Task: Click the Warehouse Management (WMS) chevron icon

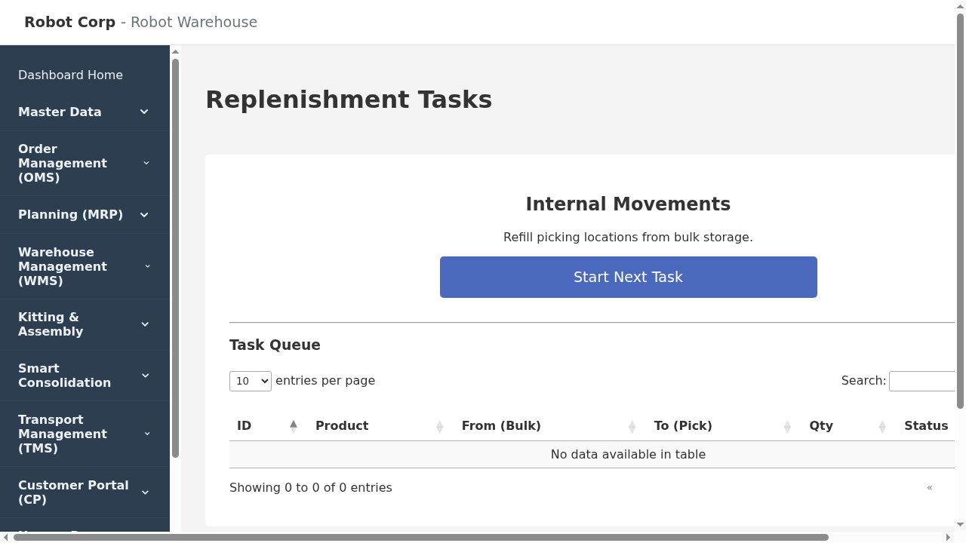Action: point(147,266)
